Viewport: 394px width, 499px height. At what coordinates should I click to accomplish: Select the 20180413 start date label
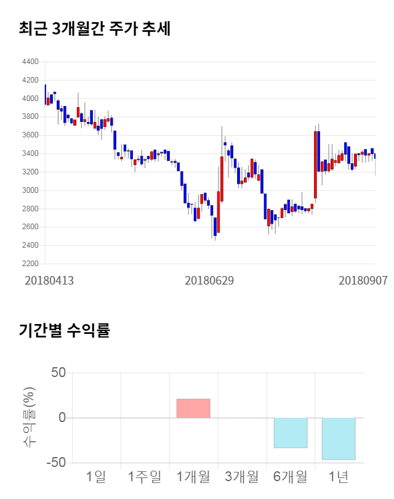pos(49,280)
